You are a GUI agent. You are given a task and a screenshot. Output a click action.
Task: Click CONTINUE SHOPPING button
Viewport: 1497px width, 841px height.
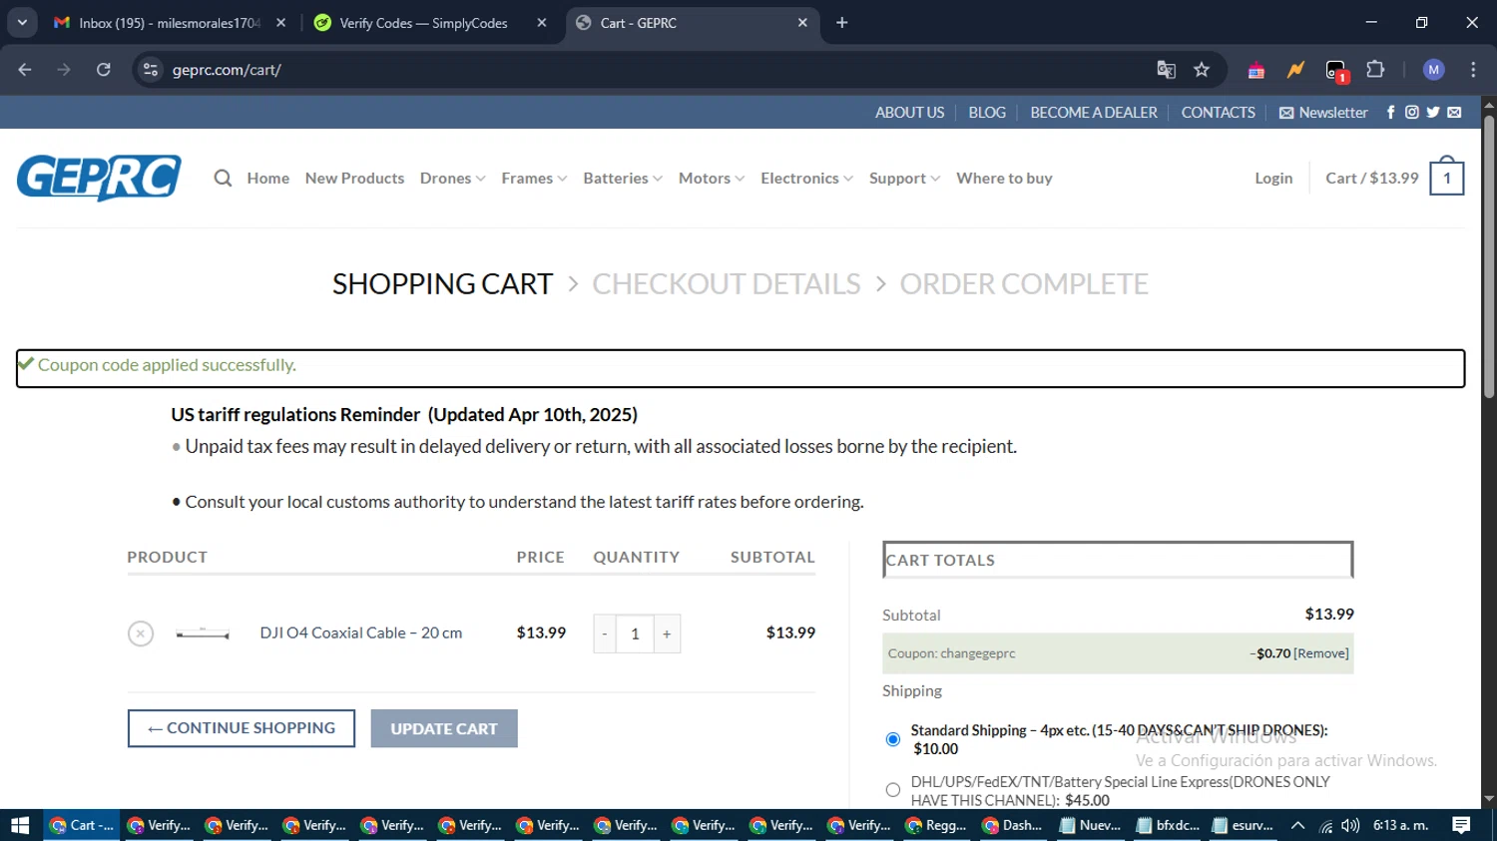coord(242,728)
